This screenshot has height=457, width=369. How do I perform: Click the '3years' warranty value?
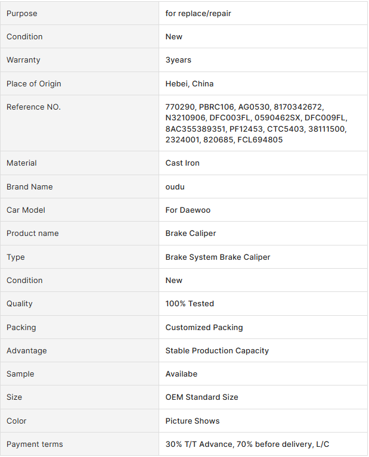[178, 60]
